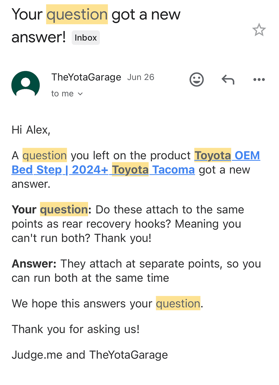Expand recipient details chevron beside "to me"
Image resolution: width=279 pixels, height=385 pixels.
(80, 94)
